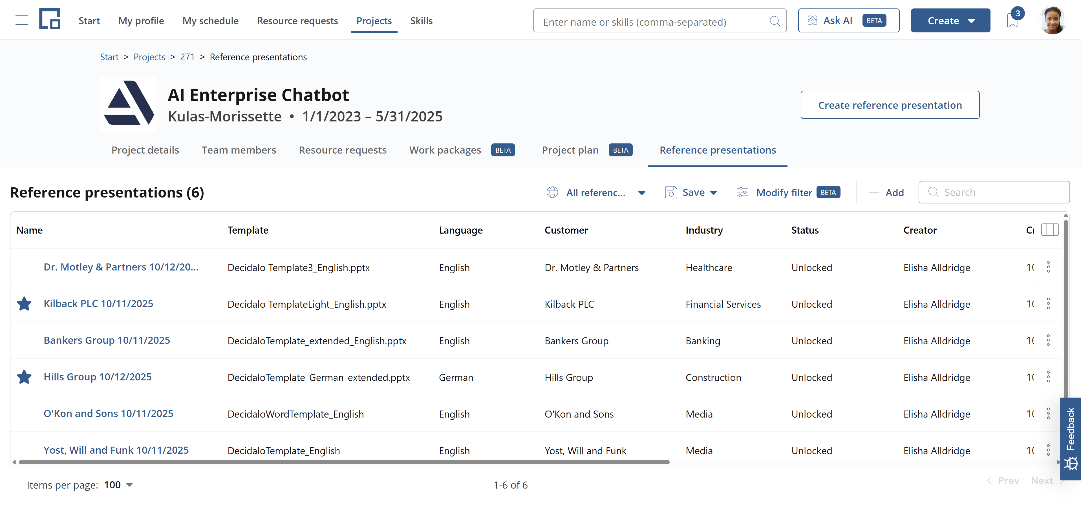Expand the Save dropdown arrow
Image resolution: width=1081 pixels, height=510 pixels.
pyautogui.click(x=713, y=193)
